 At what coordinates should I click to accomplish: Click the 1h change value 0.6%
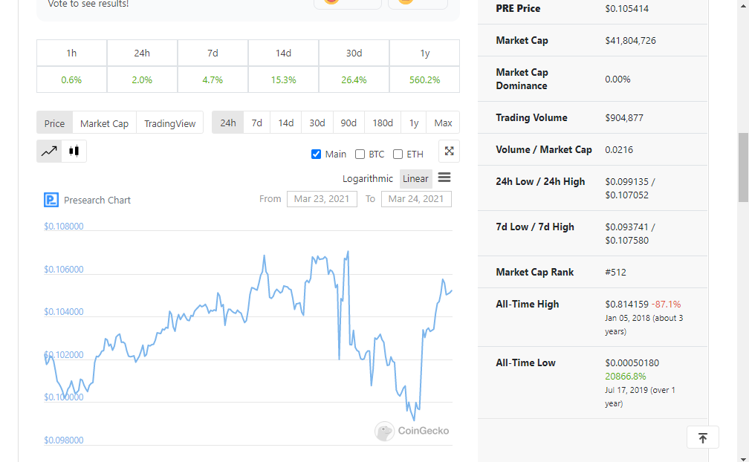click(71, 79)
